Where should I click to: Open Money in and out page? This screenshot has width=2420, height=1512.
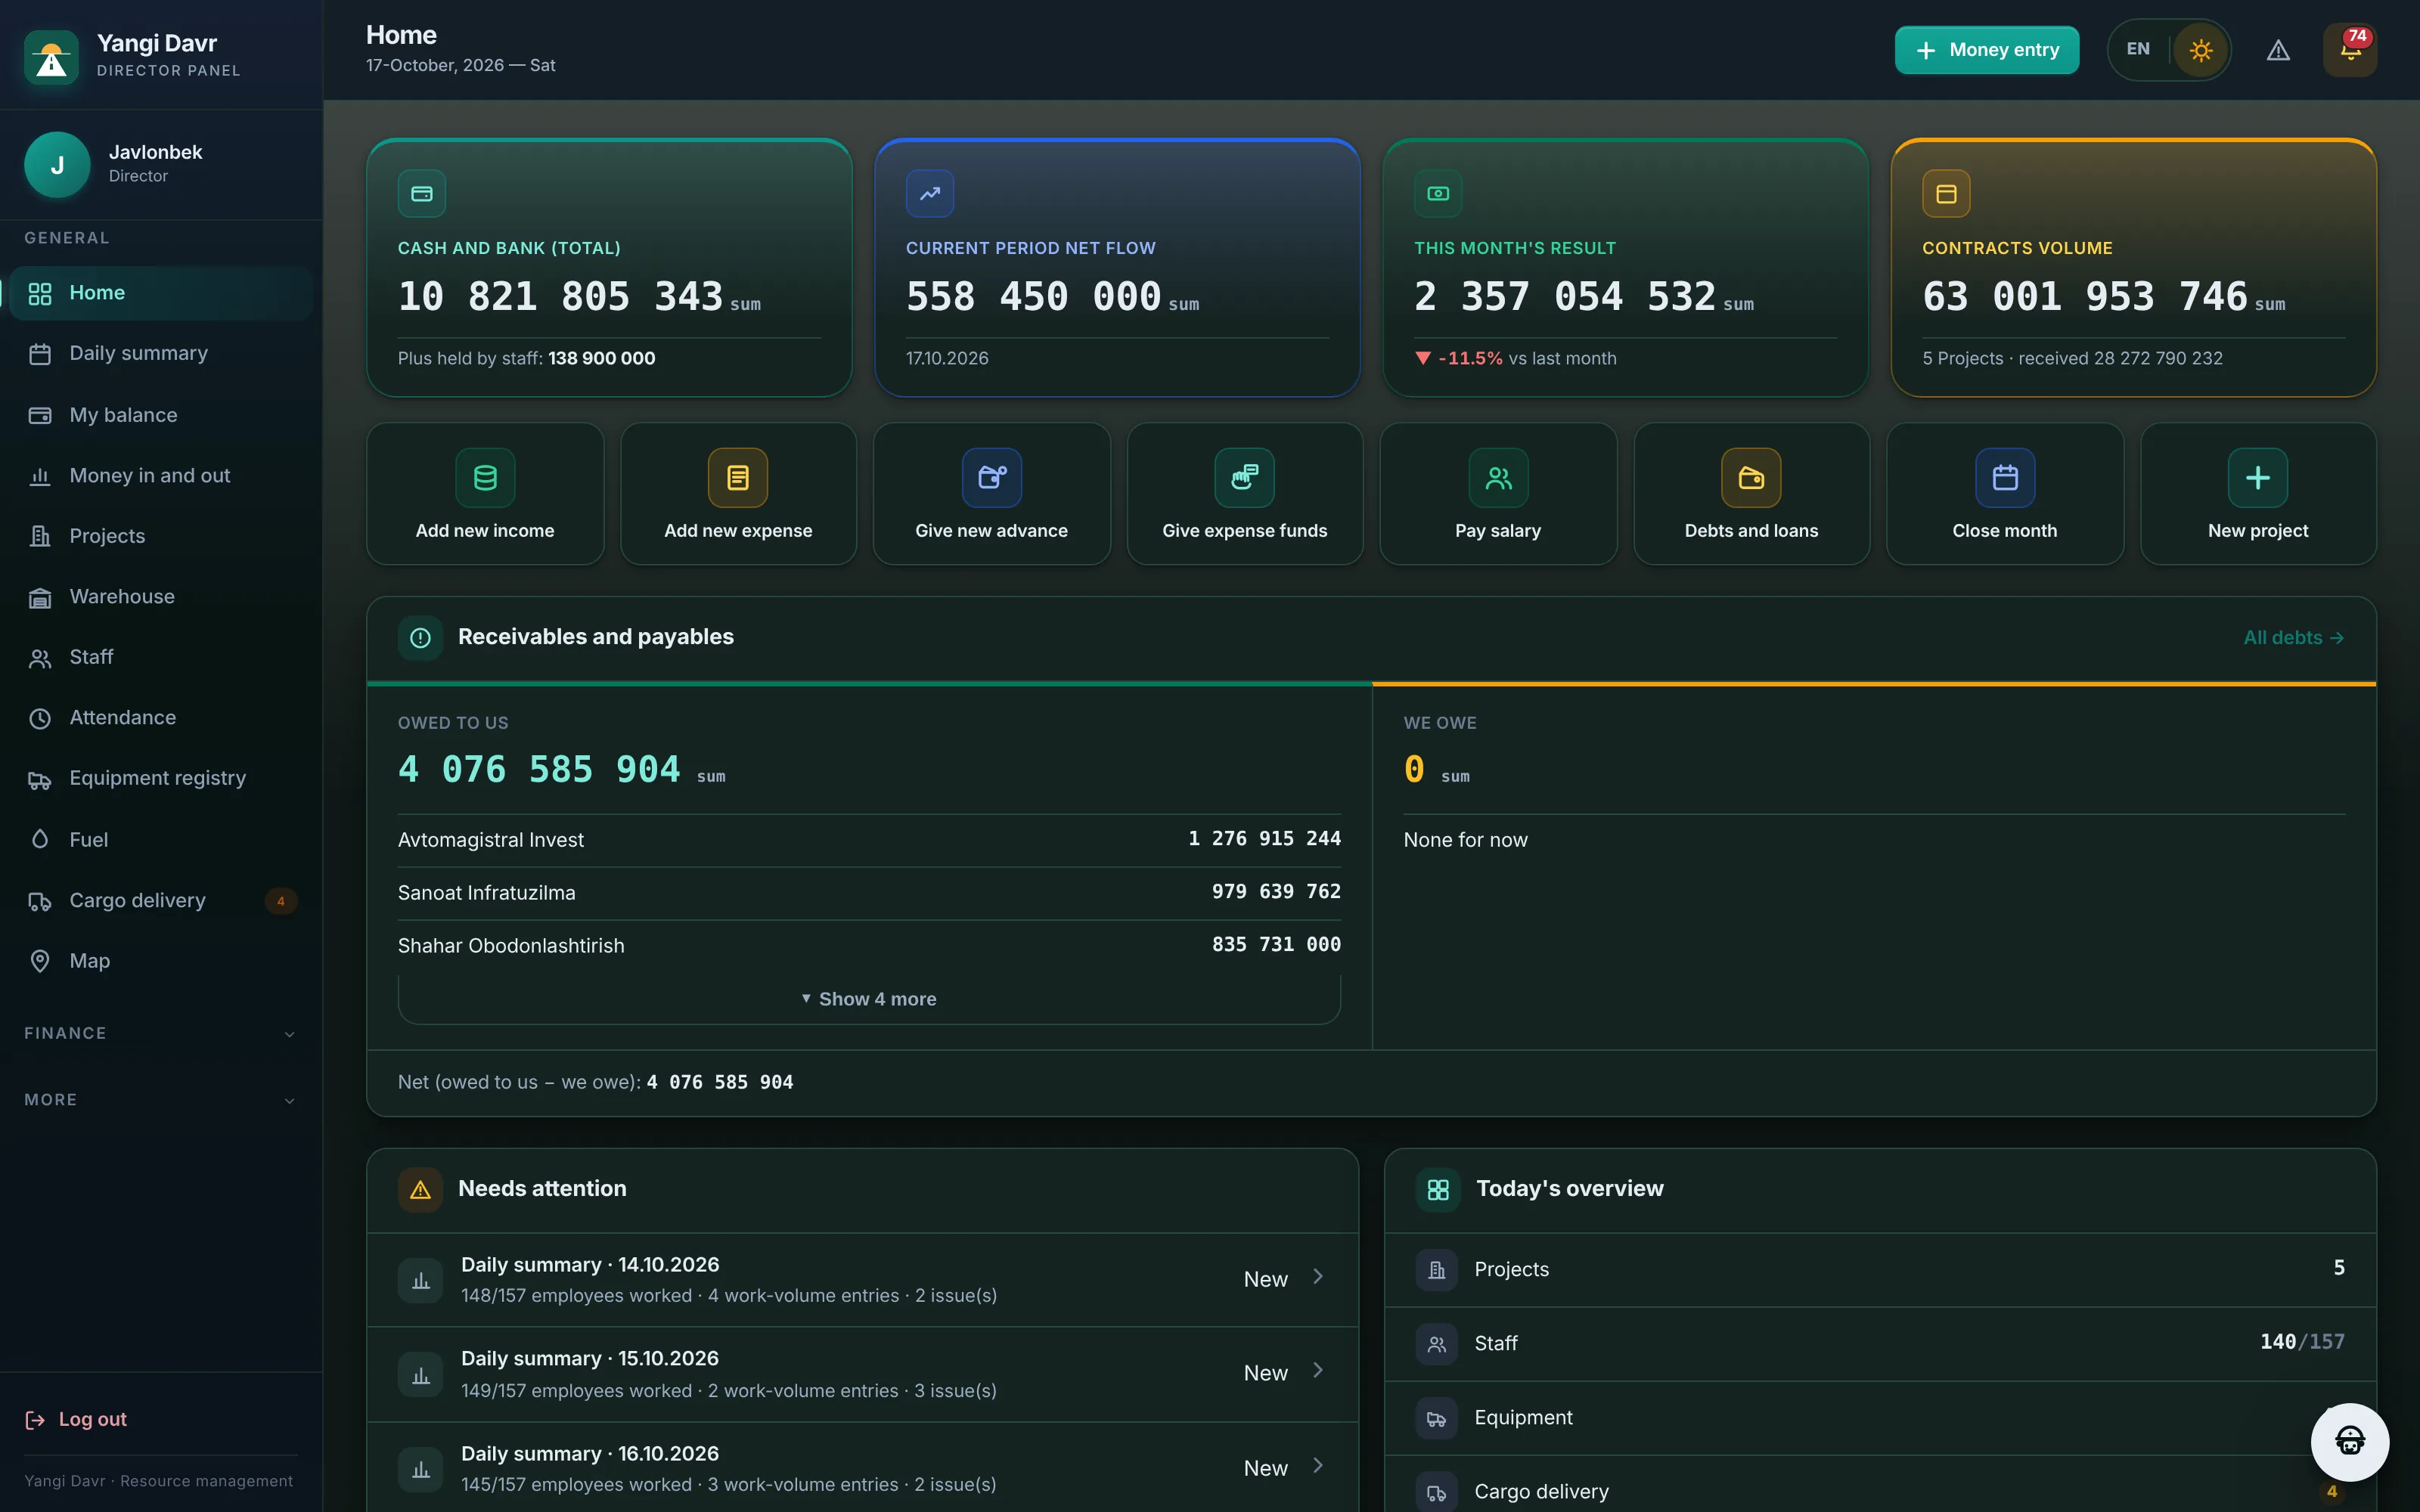[x=161, y=476]
